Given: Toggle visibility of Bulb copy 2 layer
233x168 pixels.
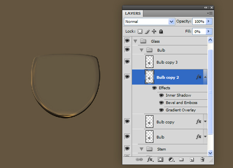Looking at the screenshot, I should point(127,76).
